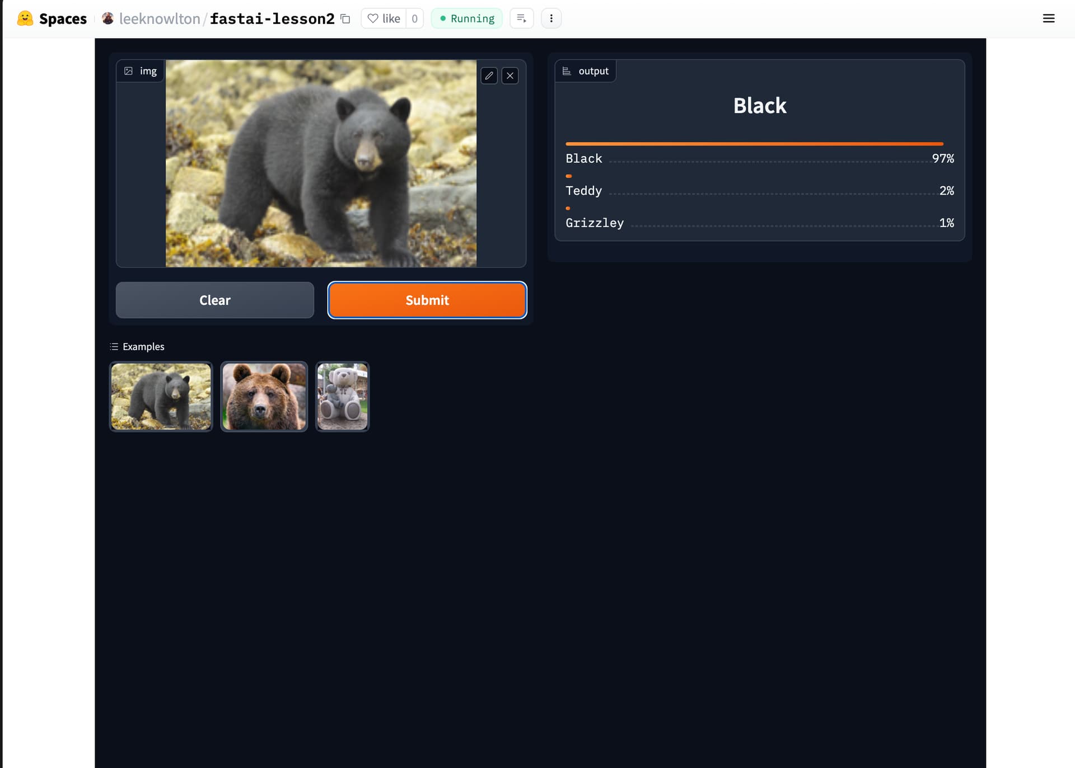Click the 'Grizzley' label in output

(595, 223)
